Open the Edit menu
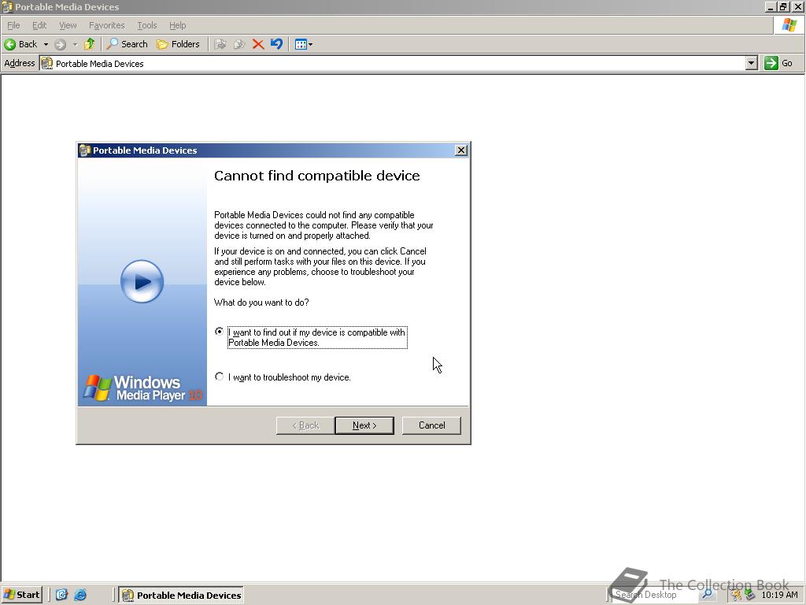The height and width of the screenshot is (605, 806). [39, 25]
